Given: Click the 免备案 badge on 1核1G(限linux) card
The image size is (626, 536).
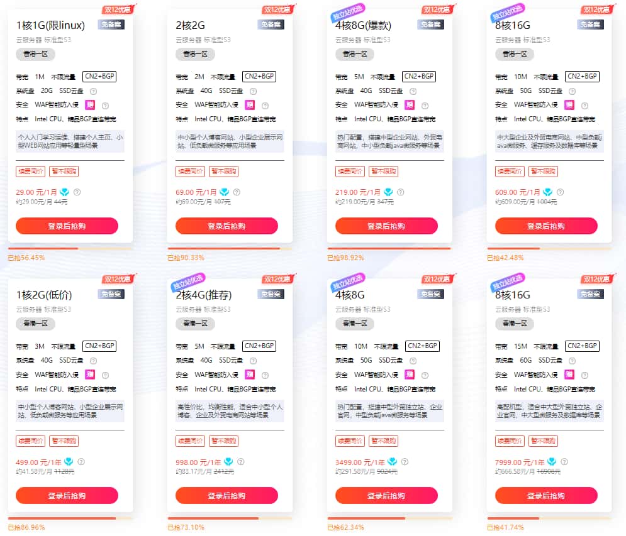Looking at the screenshot, I should 112,25.
